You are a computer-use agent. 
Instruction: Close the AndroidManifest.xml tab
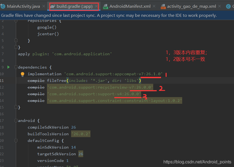point(154,6)
